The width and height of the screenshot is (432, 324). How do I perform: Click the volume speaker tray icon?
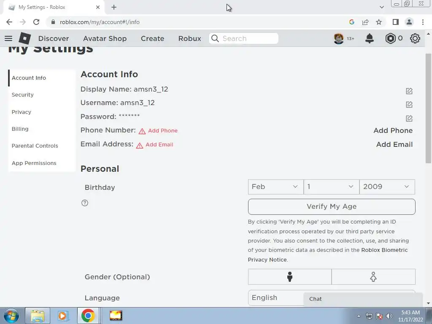[x=389, y=316]
